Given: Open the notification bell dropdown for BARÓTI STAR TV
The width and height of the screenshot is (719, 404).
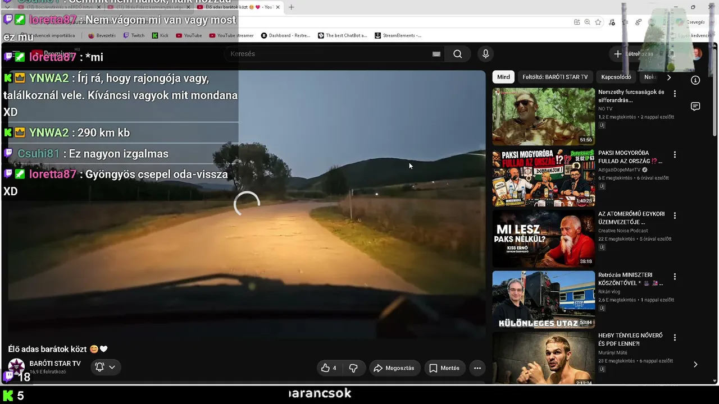Looking at the screenshot, I should (105, 367).
